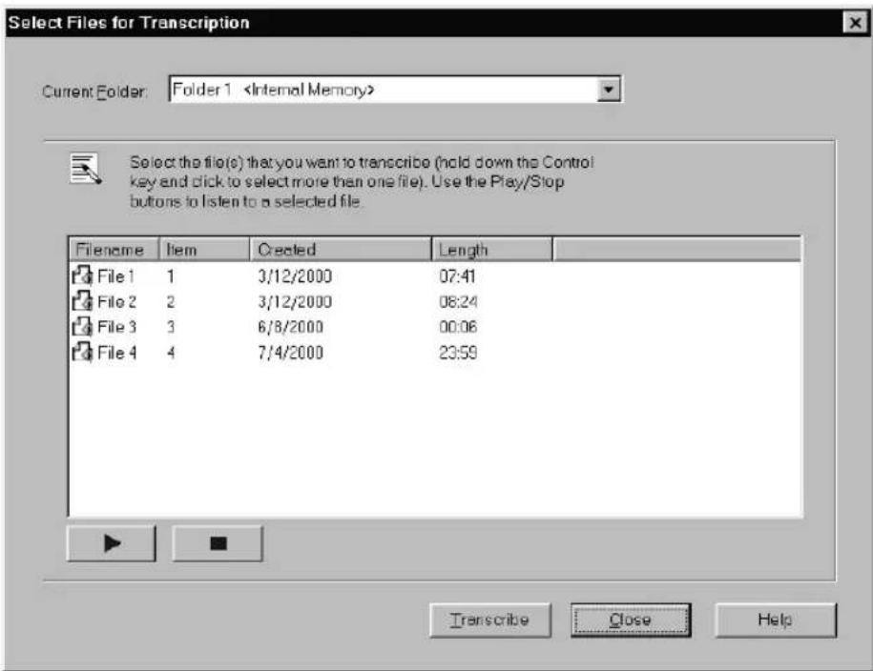The height and width of the screenshot is (671, 873).
Task: Select File 2 audio file icon
Action: (x=82, y=301)
